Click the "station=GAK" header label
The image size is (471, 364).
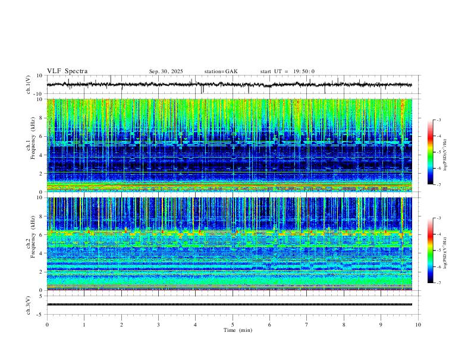click(221, 71)
